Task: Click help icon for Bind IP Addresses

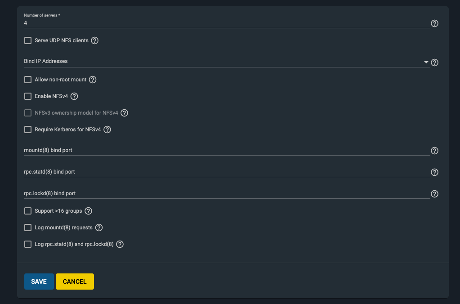Action: point(434,63)
